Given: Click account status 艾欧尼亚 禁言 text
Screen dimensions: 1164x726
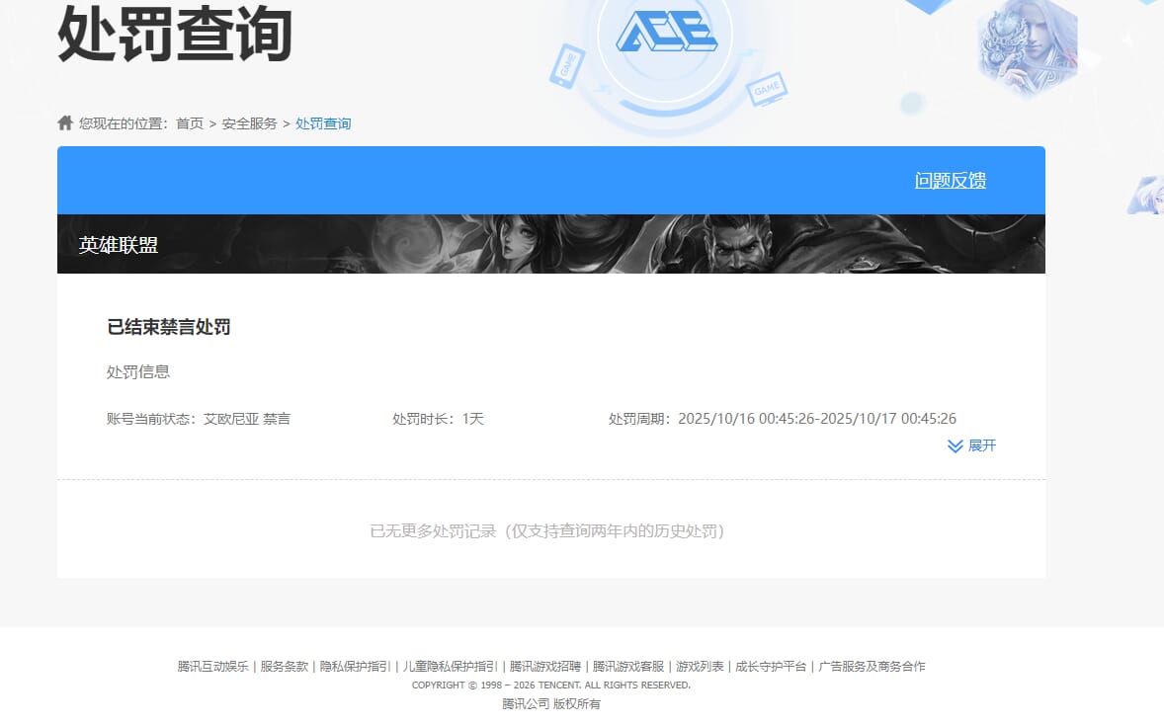Looking at the screenshot, I should [x=246, y=419].
